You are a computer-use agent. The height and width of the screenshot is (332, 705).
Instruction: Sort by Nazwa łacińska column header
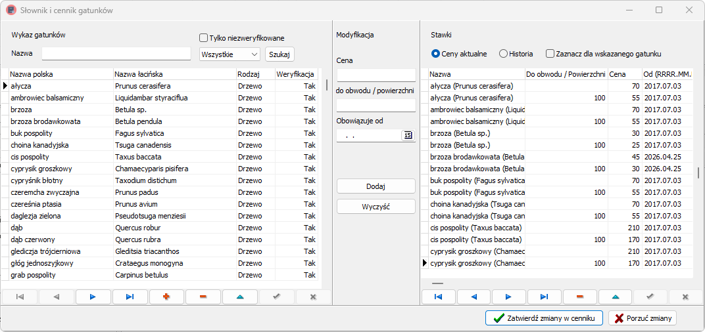[175, 74]
